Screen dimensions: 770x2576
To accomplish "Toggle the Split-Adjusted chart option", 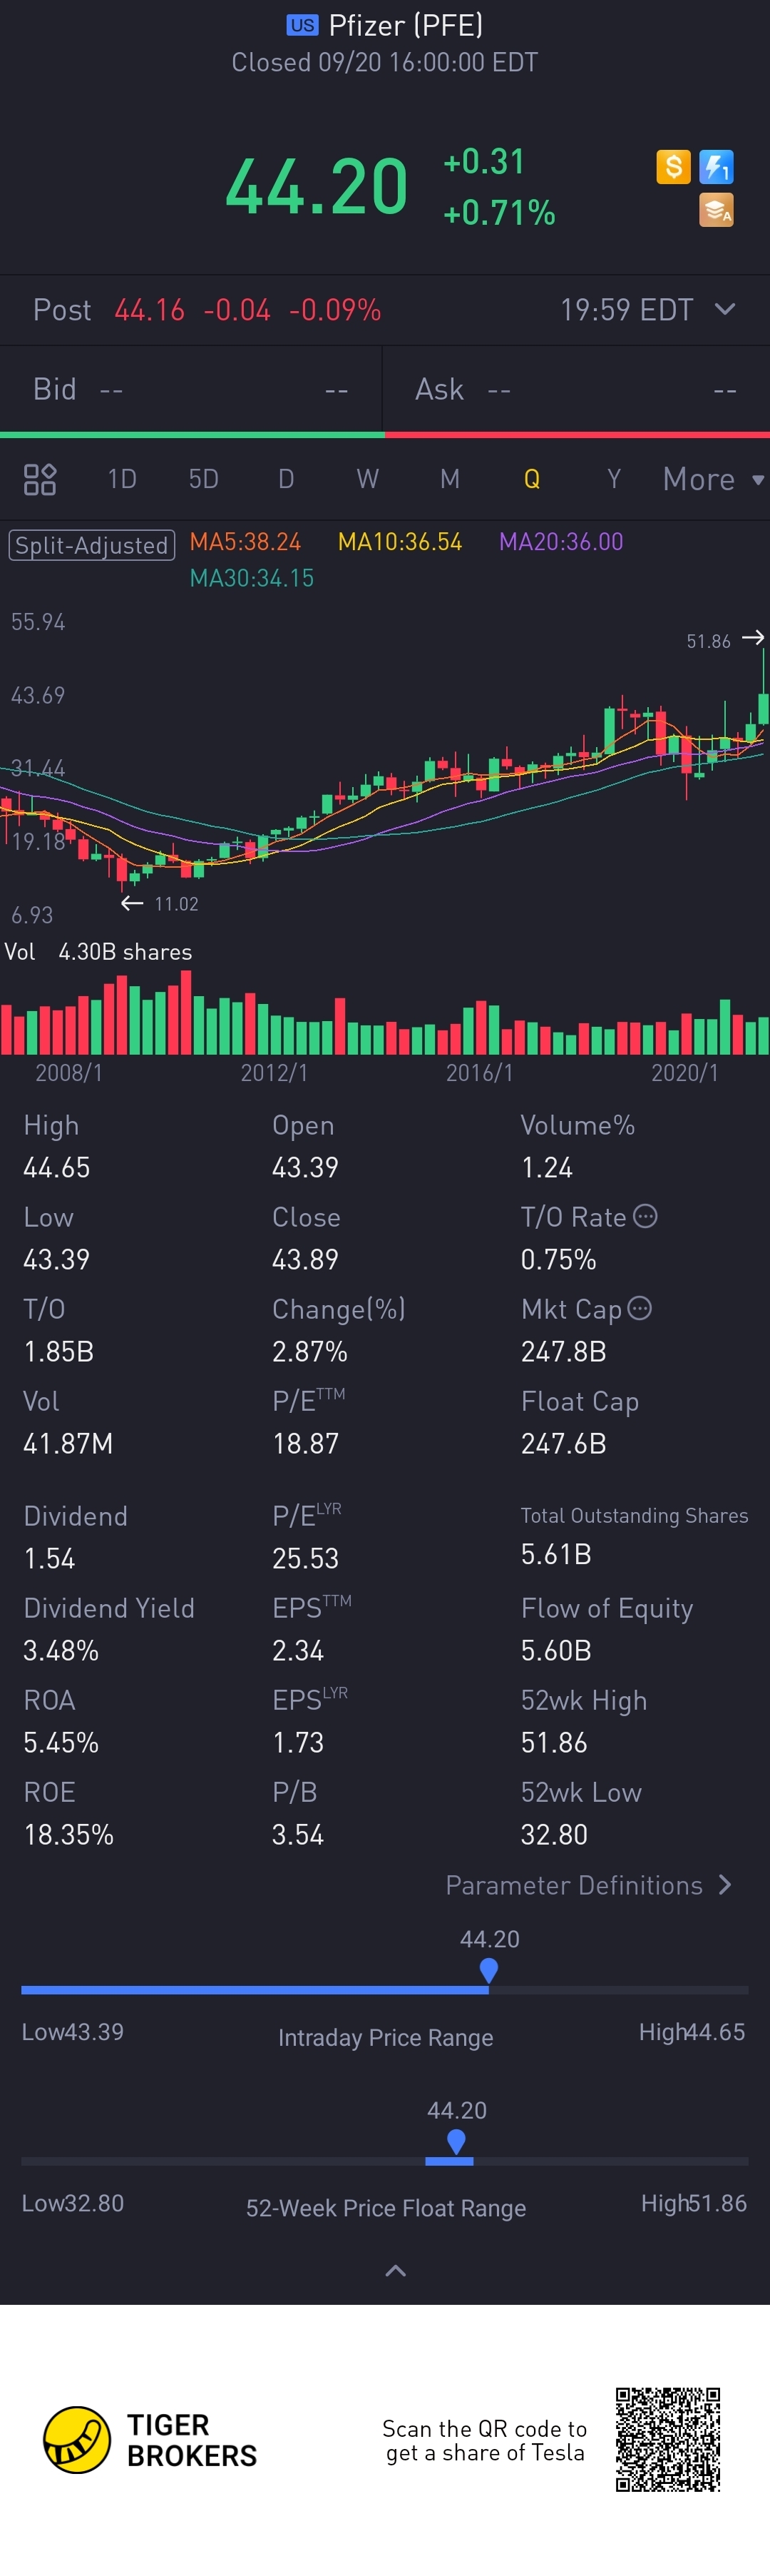I will click(92, 545).
